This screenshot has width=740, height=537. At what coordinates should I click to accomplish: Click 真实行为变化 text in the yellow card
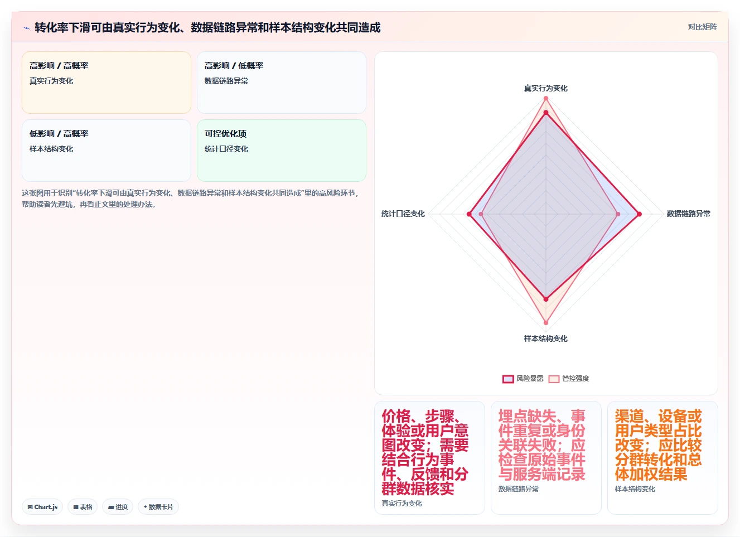coord(51,81)
